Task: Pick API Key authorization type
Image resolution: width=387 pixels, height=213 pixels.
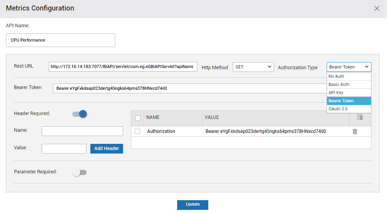Action: pyautogui.click(x=349, y=93)
